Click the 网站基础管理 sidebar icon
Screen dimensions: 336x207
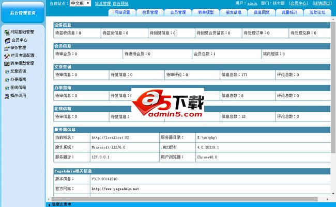7,32
